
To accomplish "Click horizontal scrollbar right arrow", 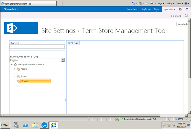I will click(186, 115).
